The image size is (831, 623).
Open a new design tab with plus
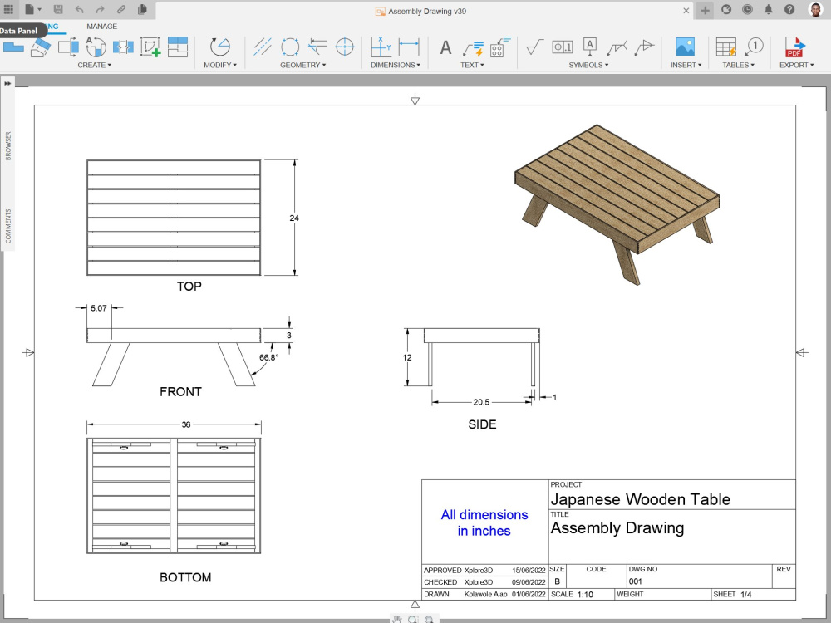click(x=705, y=10)
